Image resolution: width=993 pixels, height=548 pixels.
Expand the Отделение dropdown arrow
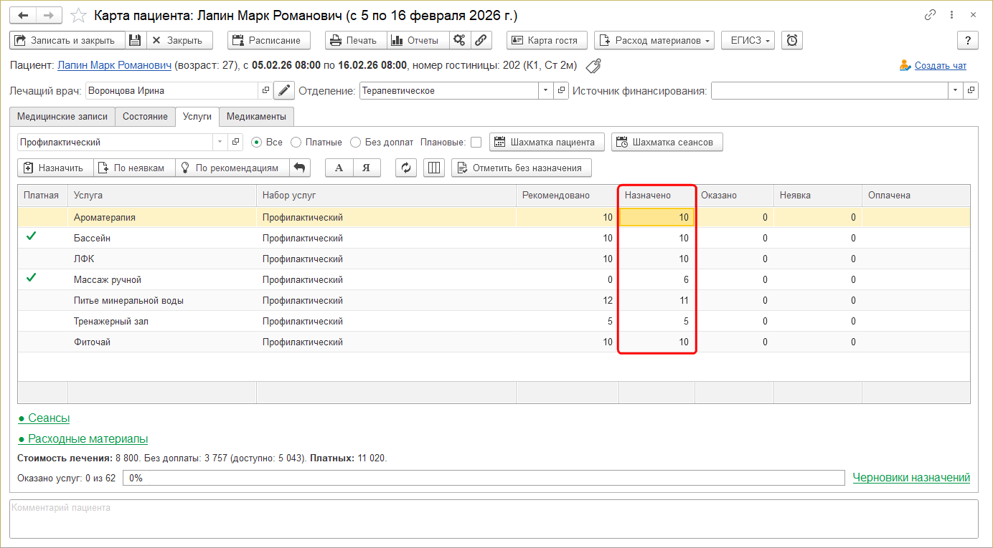pyautogui.click(x=545, y=90)
